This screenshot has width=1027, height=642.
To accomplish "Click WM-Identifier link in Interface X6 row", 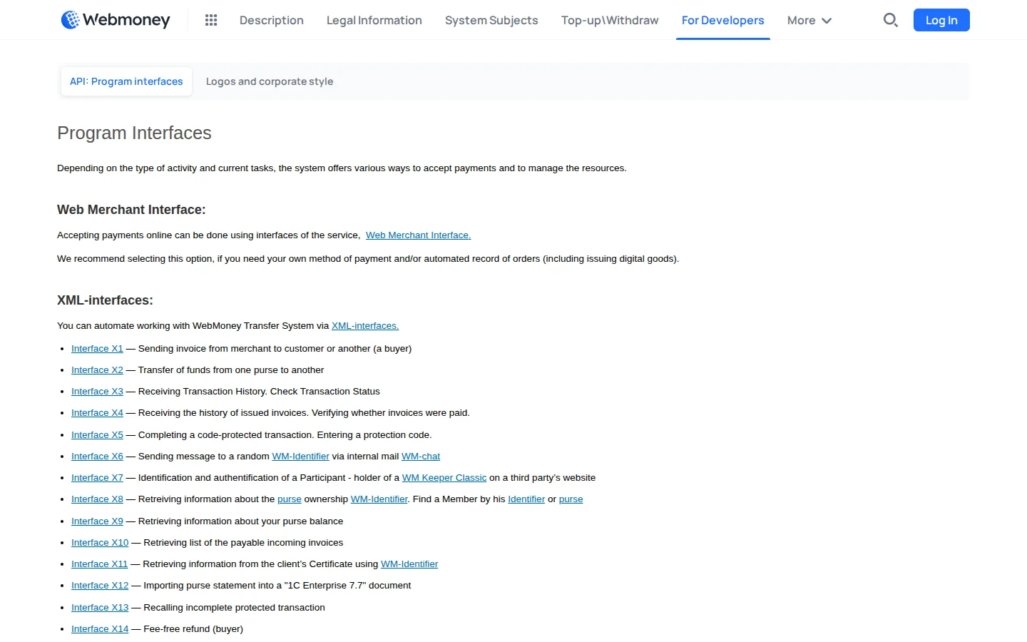I will [300, 457].
